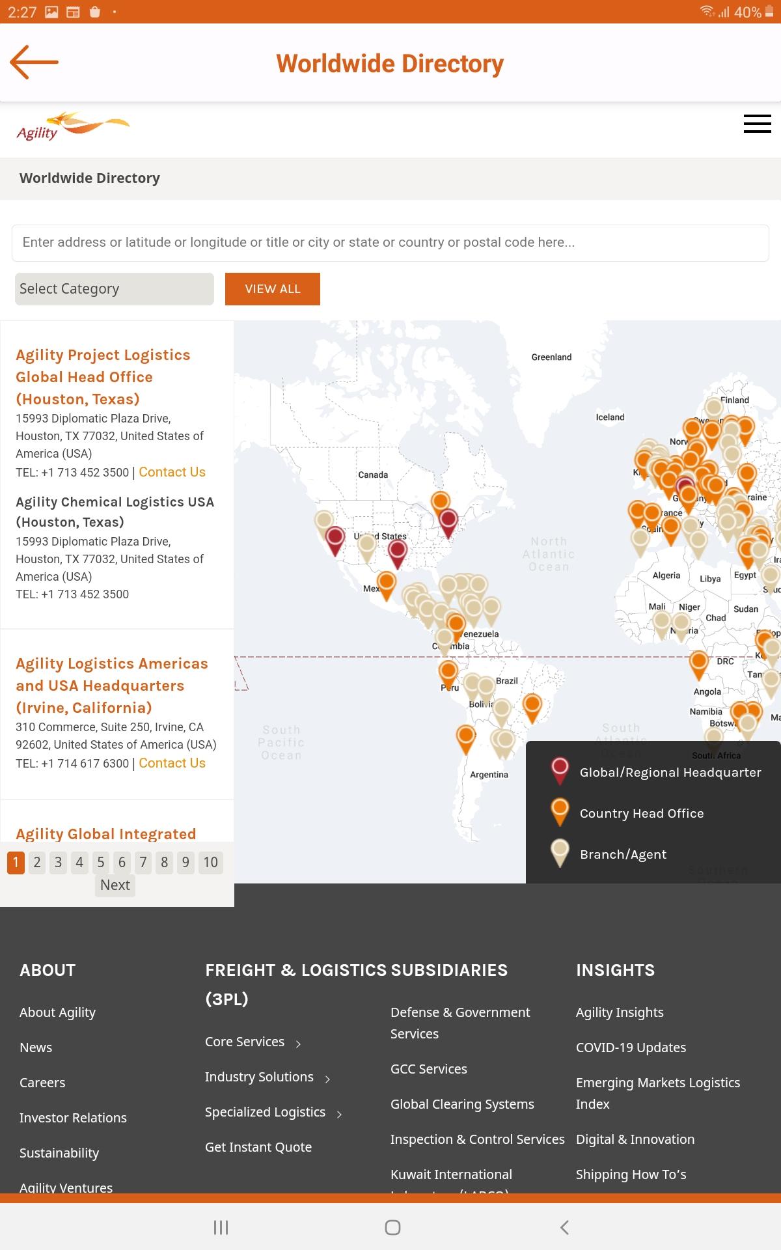Open Inspection & Control Services link
This screenshot has height=1250, width=781.
pyautogui.click(x=478, y=1139)
